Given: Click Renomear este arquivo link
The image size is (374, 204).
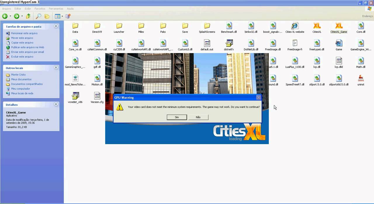Looking at the screenshot, I should (24, 33).
